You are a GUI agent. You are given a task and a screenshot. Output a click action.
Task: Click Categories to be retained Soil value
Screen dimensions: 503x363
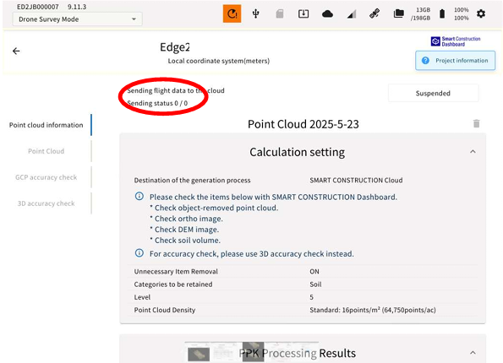tap(315, 284)
